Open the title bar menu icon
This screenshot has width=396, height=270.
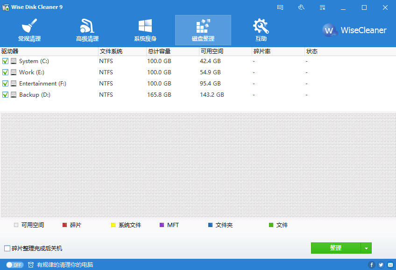coord(321,7)
